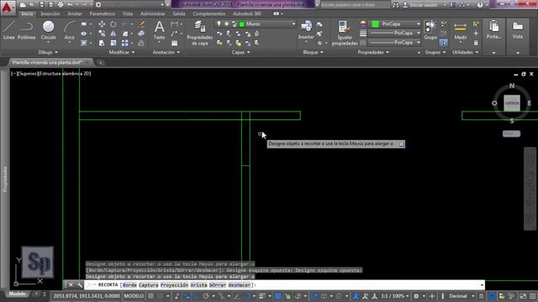Click the Modelo layout tab

[x=17, y=294]
